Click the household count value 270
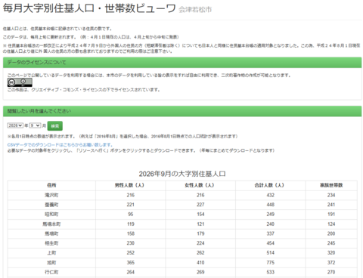The height and width of the screenshot is (278, 363). (x=331, y=272)
